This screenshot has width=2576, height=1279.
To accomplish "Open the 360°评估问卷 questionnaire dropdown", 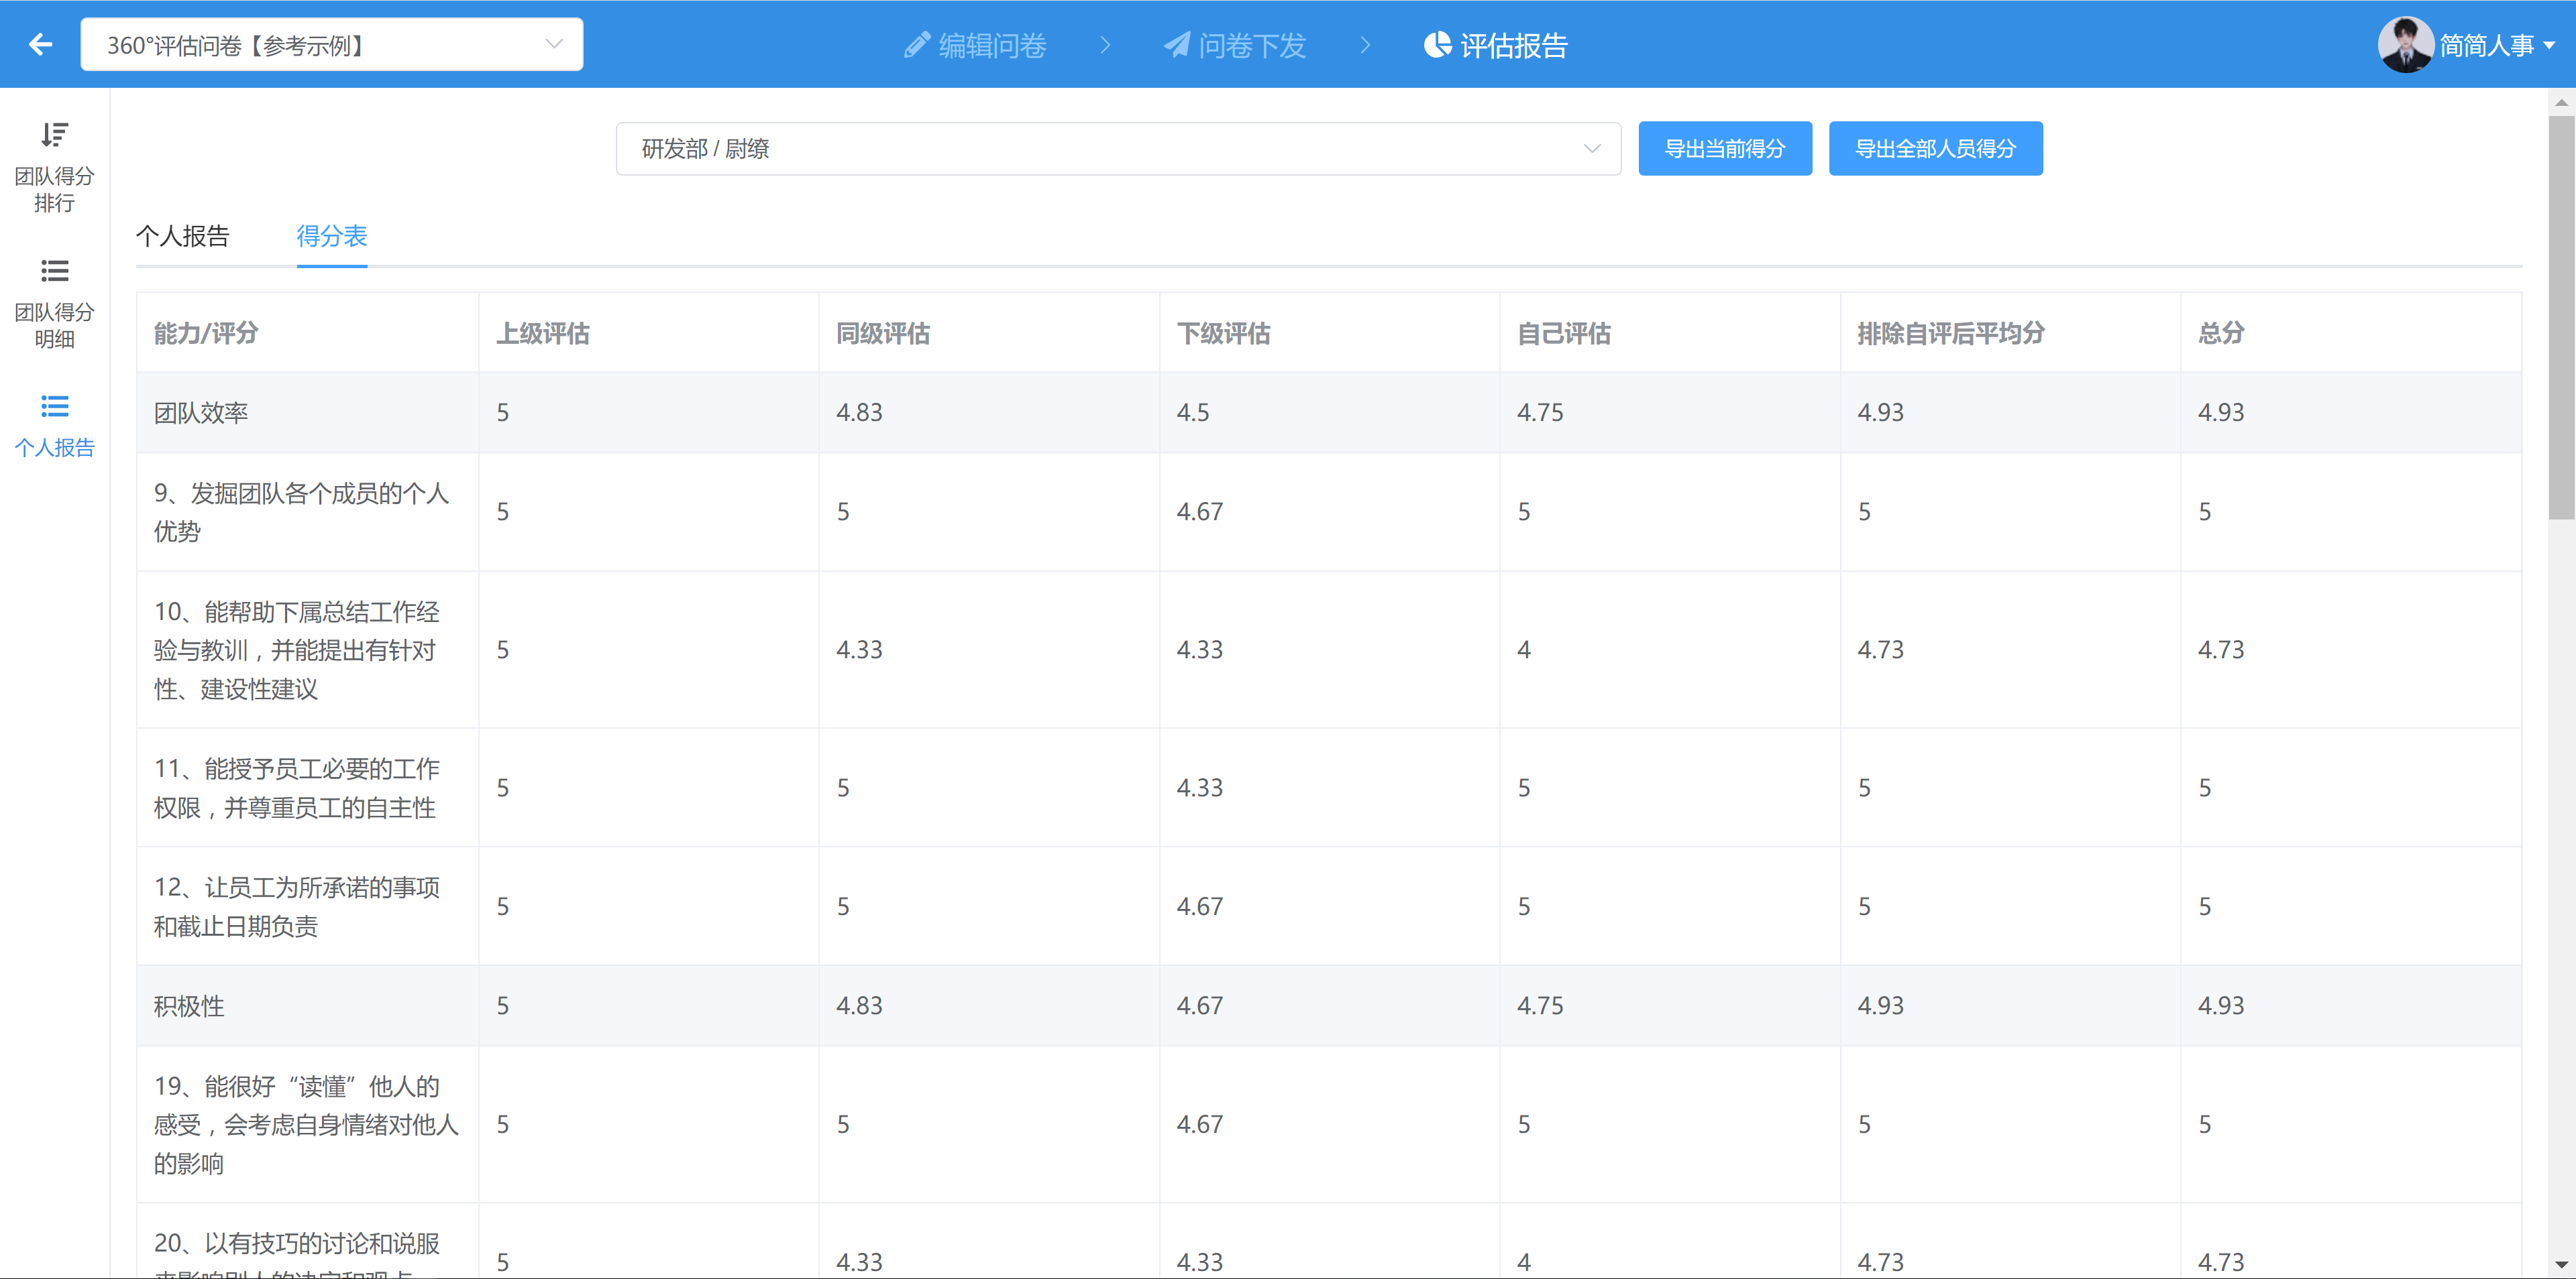I will point(332,45).
